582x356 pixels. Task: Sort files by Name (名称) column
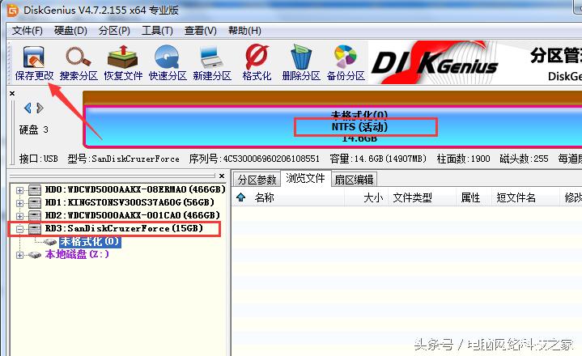click(265, 197)
